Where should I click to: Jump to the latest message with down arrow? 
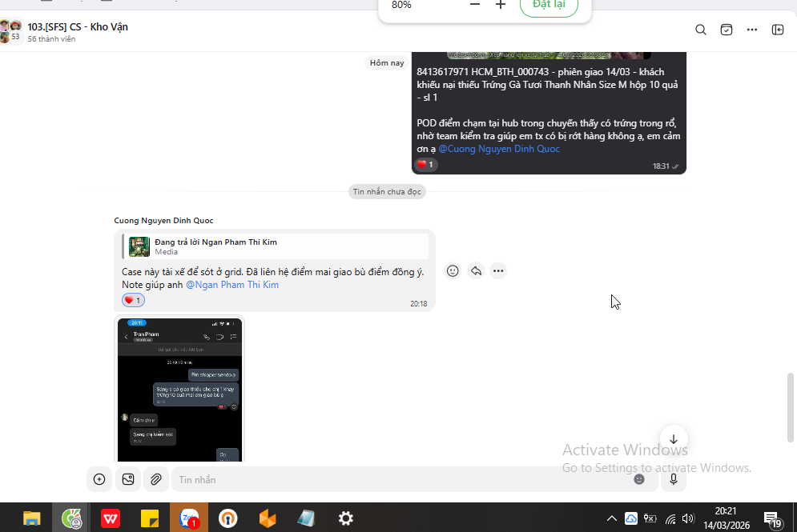click(x=674, y=439)
